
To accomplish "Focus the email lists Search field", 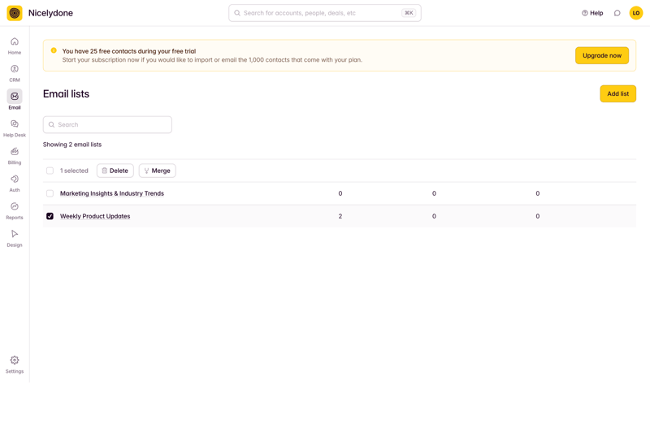I will coord(107,125).
